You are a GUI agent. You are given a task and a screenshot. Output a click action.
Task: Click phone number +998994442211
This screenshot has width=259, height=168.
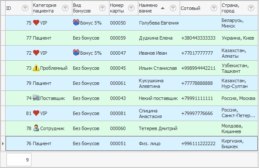point(198,68)
